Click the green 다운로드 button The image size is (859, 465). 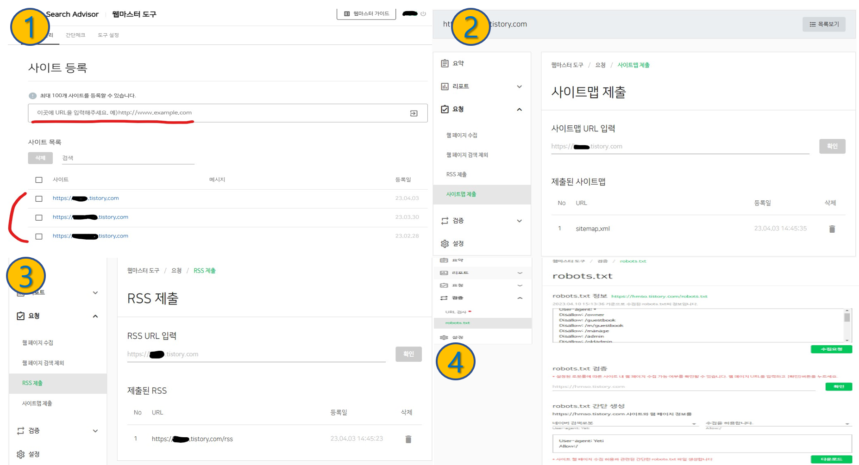(831, 459)
